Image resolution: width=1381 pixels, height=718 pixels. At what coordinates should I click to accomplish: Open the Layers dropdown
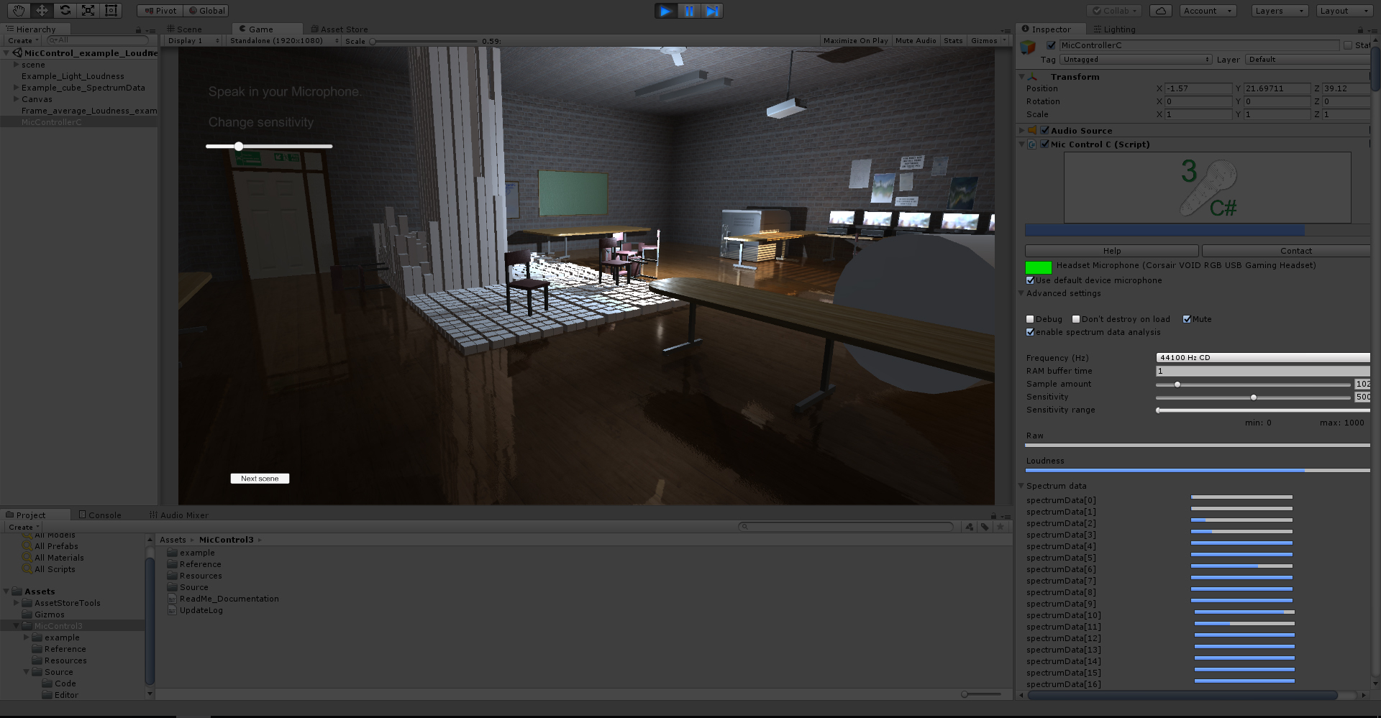pyautogui.click(x=1280, y=11)
